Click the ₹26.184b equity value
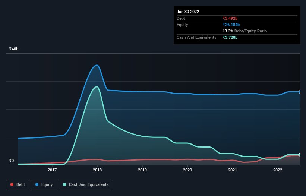This screenshot has height=196, width=306. [x=231, y=25]
